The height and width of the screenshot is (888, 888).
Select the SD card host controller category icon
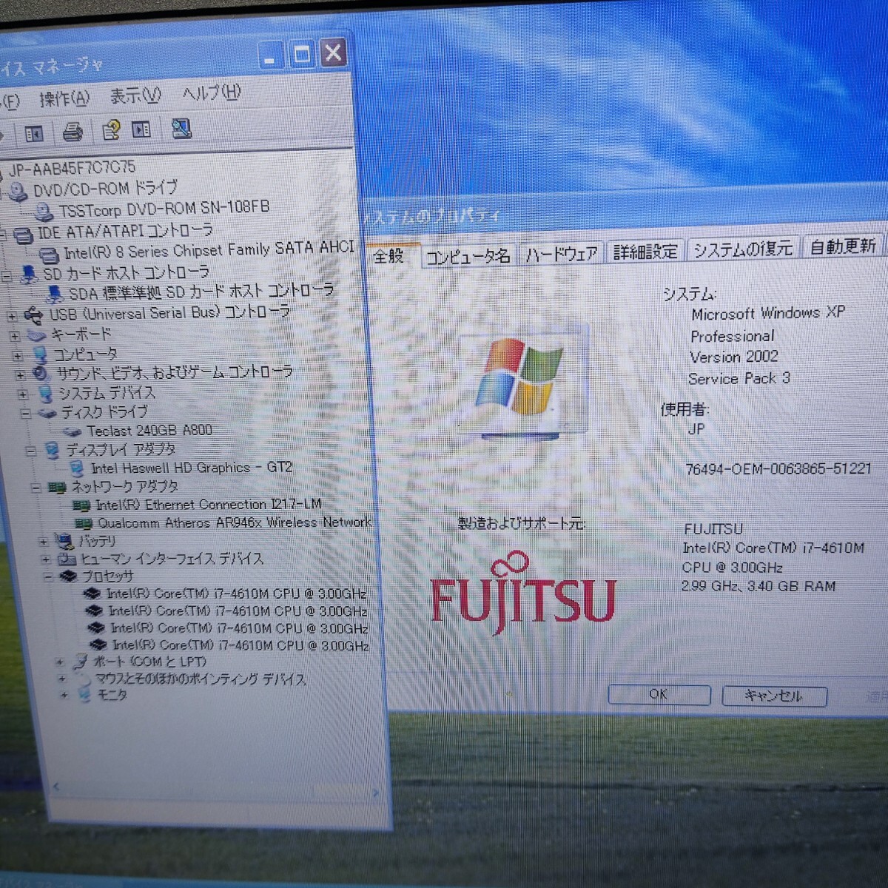point(30,275)
